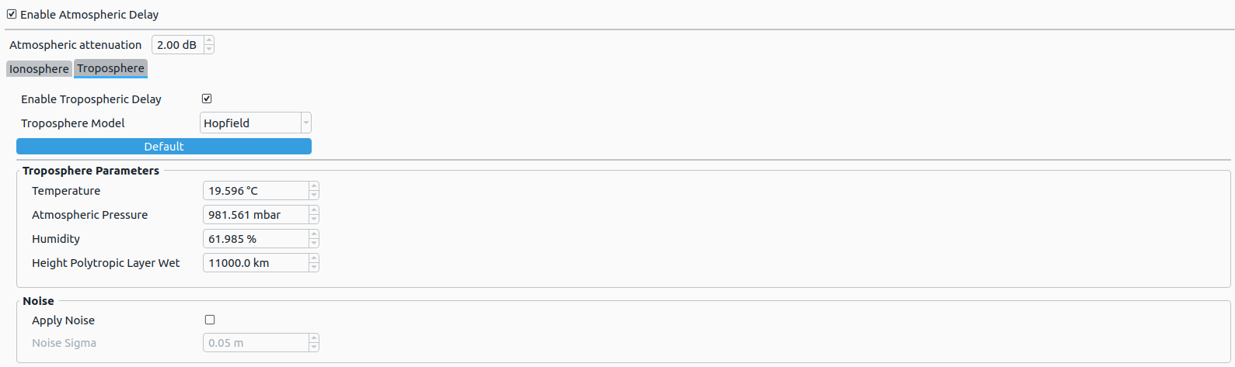The height and width of the screenshot is (367, 1235).
Task: Increase Atmospheric attenuation with up arrow
Action: point(209,40)
